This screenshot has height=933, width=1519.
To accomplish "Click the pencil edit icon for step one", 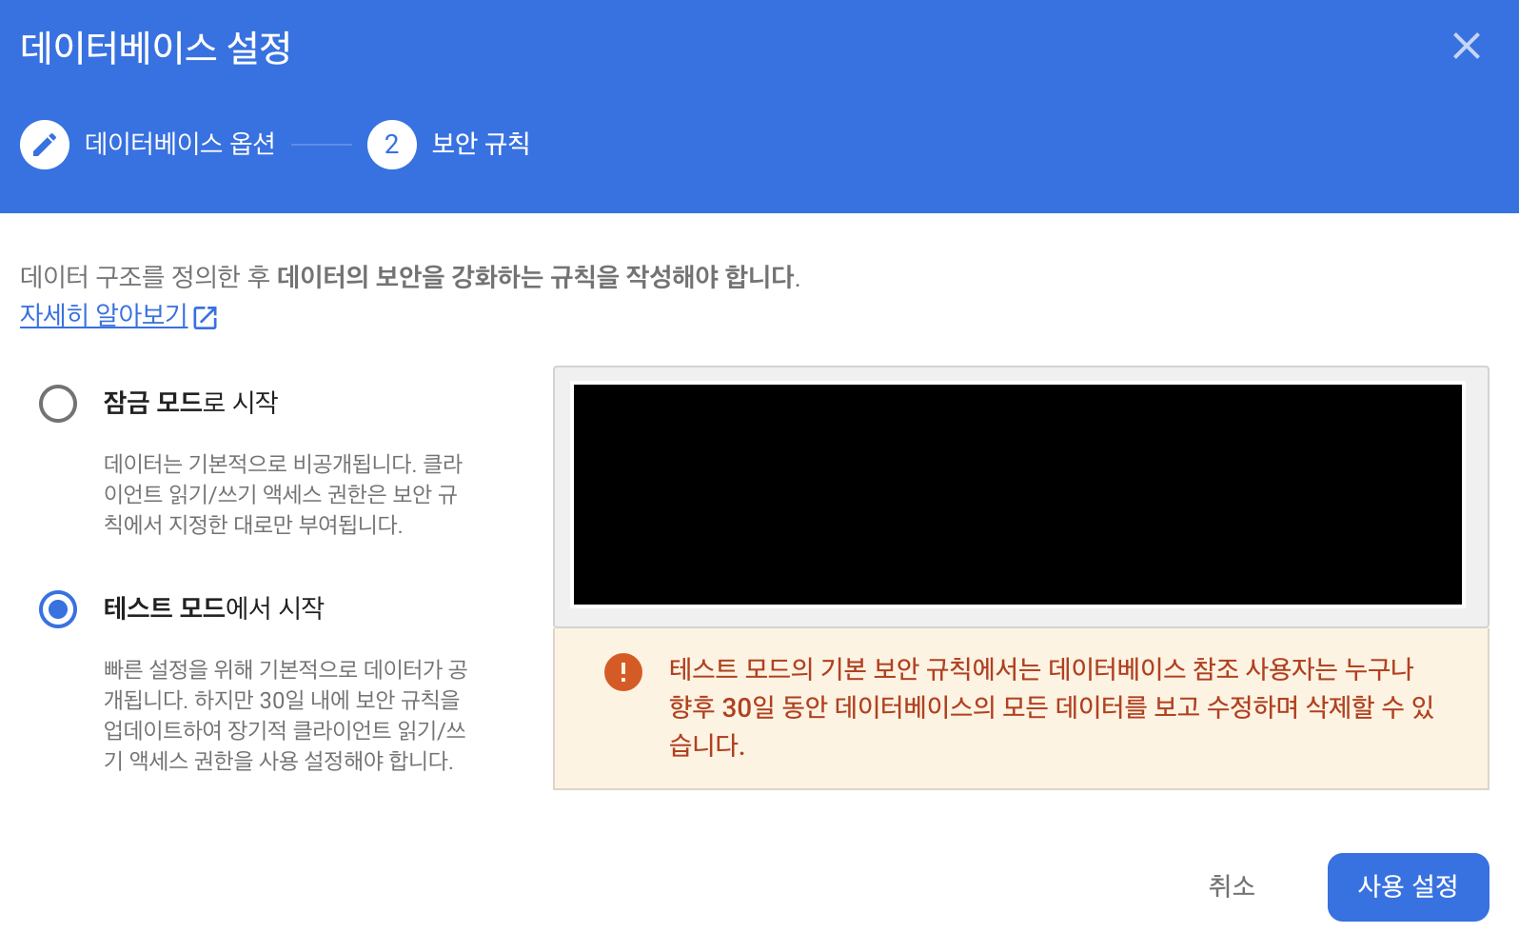I will pyautogui.click(x=45, y=145).
